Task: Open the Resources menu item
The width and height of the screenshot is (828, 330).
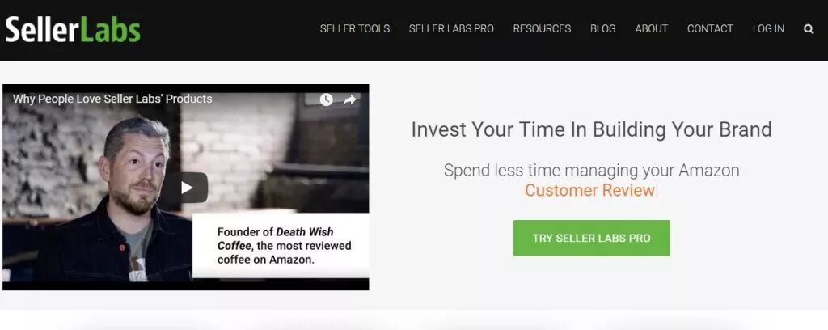Action: tap(542, 28)
